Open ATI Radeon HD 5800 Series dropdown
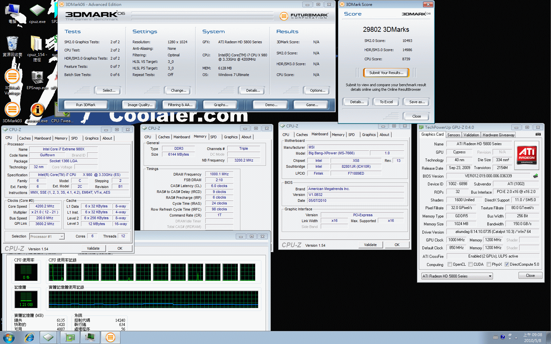 [457, 276]
